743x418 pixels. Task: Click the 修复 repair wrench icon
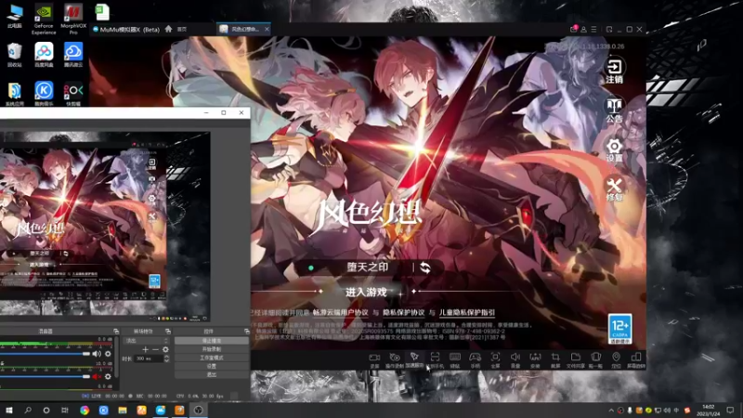click(614, 189)
